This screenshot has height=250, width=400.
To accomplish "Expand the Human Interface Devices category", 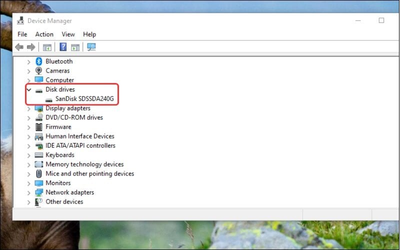I will tap(29, 136).
